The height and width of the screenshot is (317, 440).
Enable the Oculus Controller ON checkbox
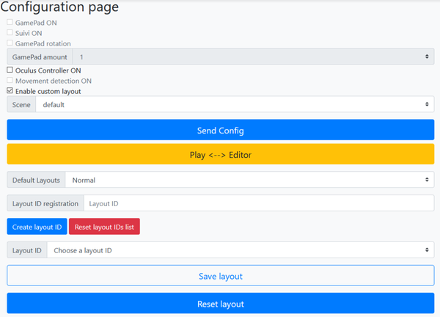10,70
